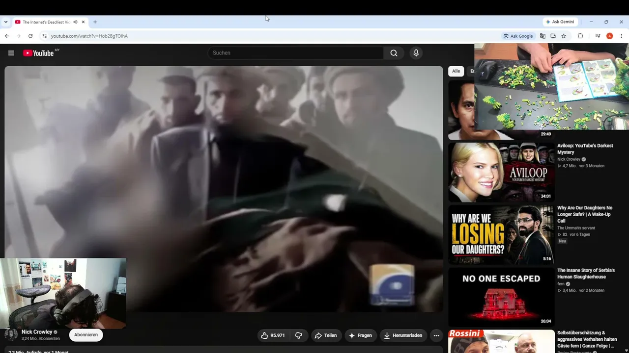629x353 pixels.
Task: Open a new browser tab
Action: pos(95,22)
